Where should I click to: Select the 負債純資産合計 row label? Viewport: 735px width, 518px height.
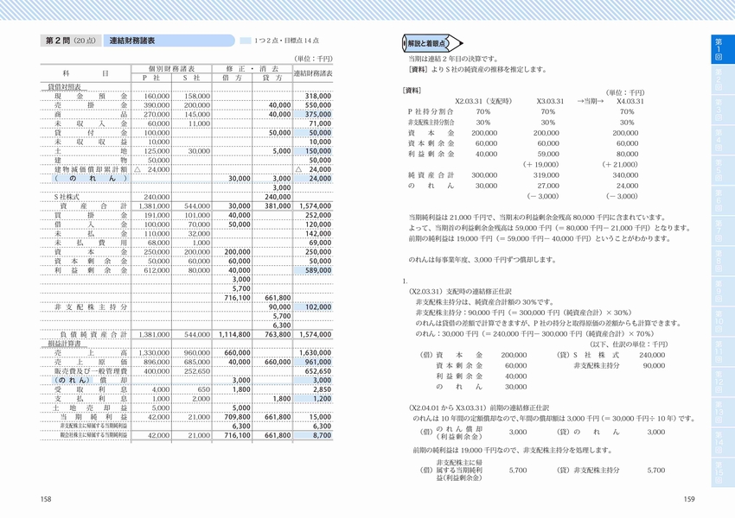click(93, 335)
